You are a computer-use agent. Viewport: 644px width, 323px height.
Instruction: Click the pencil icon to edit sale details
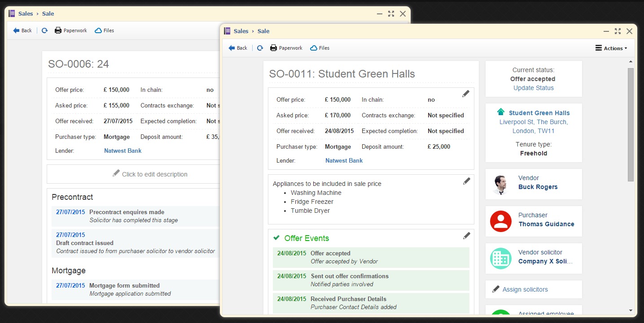tap(466, 94)
